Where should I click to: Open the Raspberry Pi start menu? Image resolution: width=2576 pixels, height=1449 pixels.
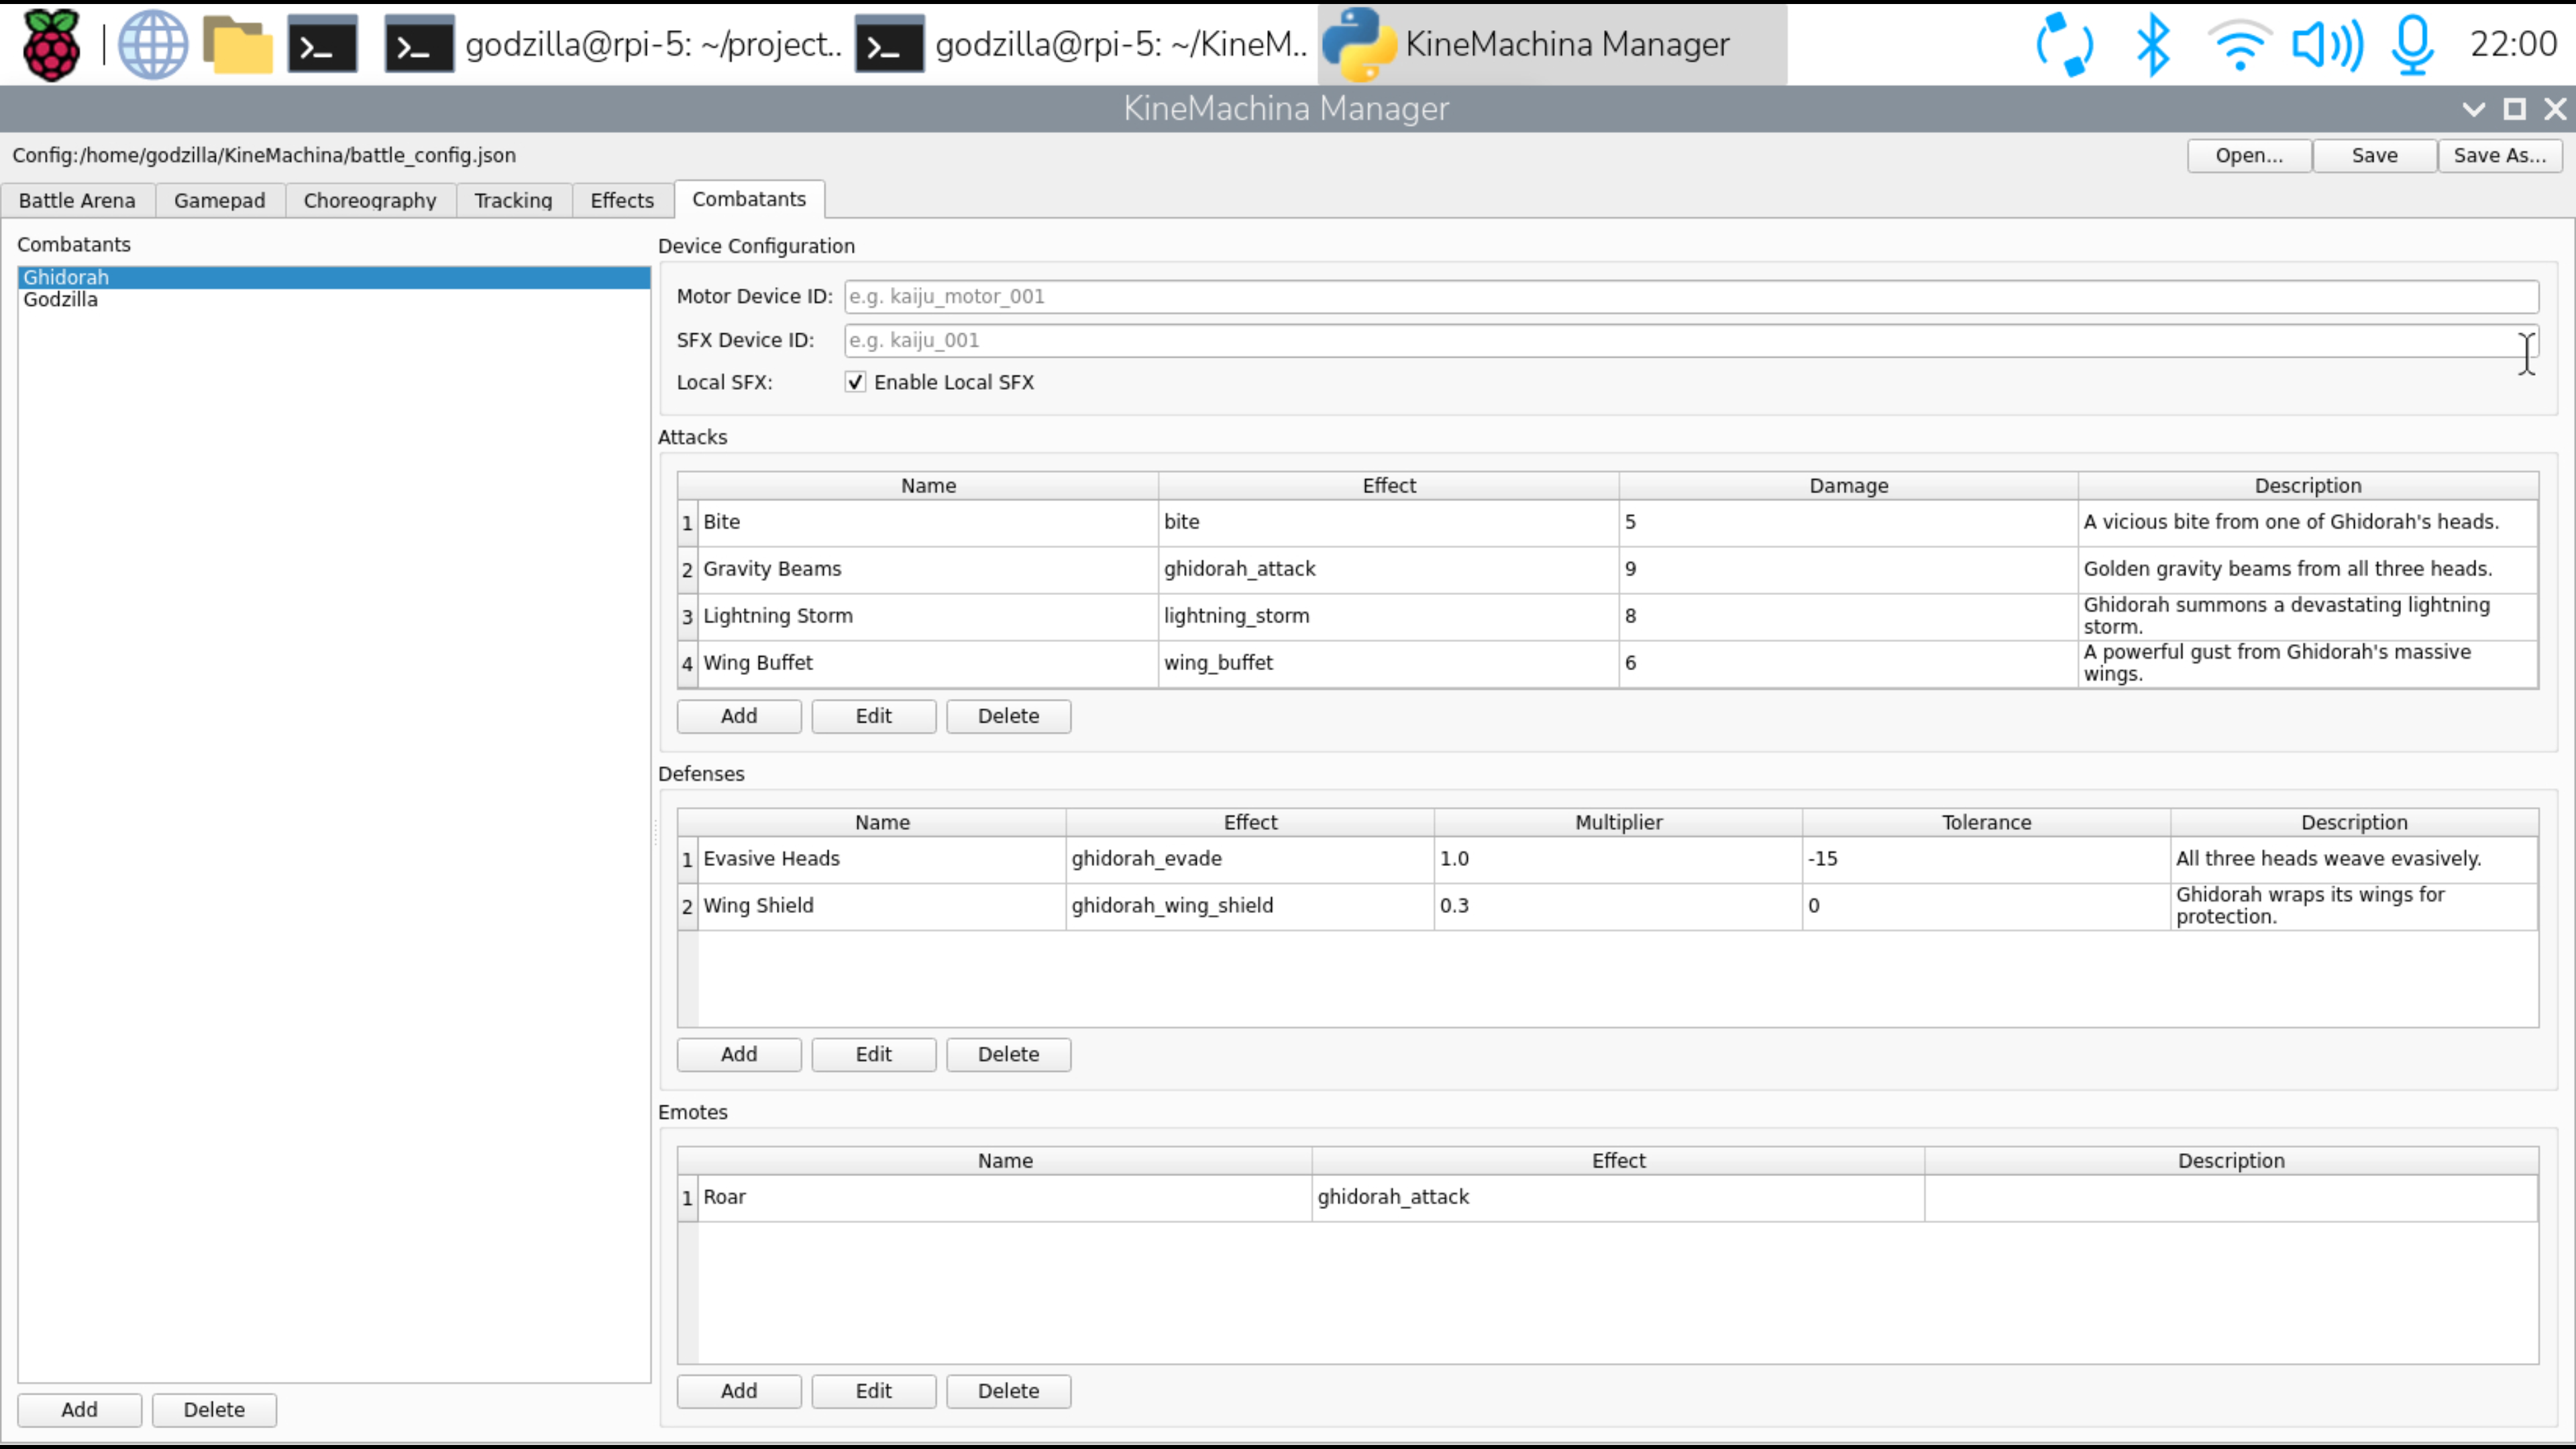[50, 44]
